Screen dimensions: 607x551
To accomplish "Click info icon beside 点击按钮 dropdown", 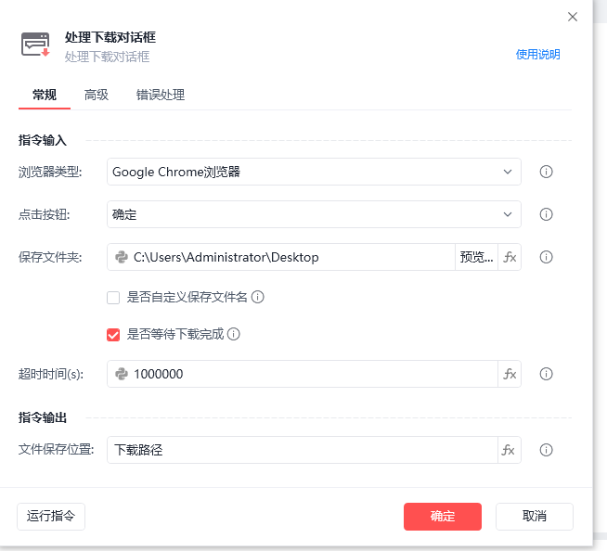I will click(x=546, y=214).
